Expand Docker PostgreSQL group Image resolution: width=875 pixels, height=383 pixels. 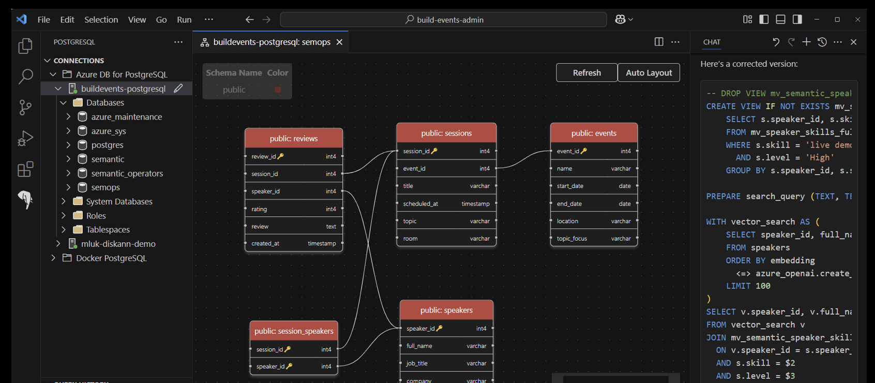click(53, 258)
